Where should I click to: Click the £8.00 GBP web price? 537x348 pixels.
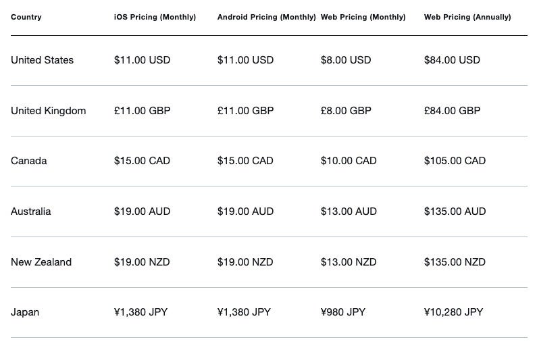point(346,111)
